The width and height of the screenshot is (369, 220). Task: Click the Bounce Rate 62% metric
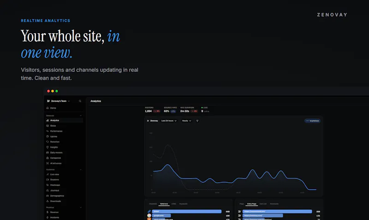[x=170, y=110]
